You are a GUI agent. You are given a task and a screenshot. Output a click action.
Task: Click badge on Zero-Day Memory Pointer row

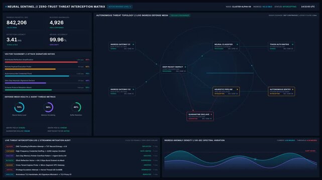click(x=10, y=156)
